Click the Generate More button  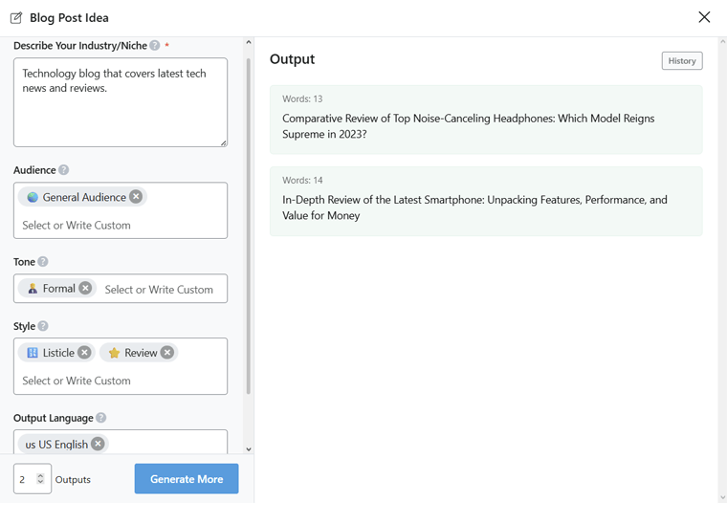click(x=187, y=479)
